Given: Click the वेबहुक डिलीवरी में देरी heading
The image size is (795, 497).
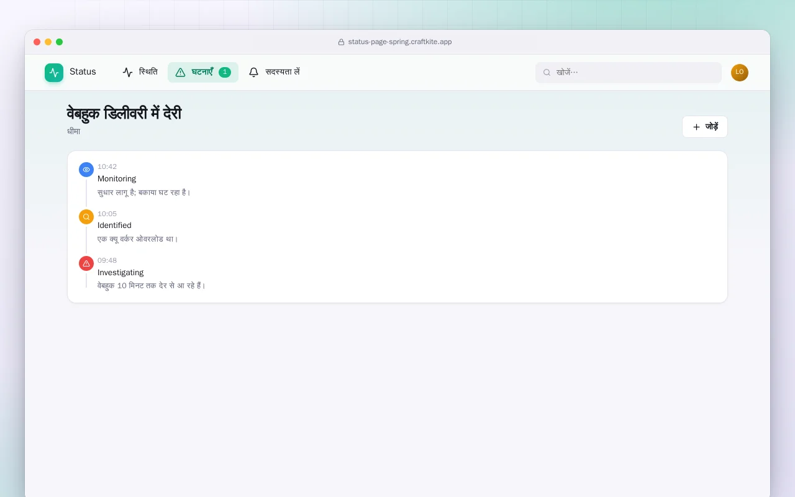Looking at the screenshot, I should coord(124,114).
